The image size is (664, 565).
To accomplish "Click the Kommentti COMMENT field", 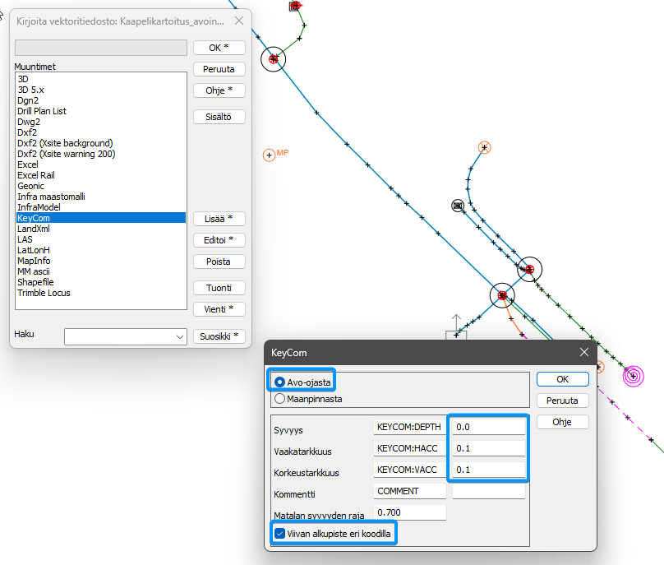I will [409, 491].
